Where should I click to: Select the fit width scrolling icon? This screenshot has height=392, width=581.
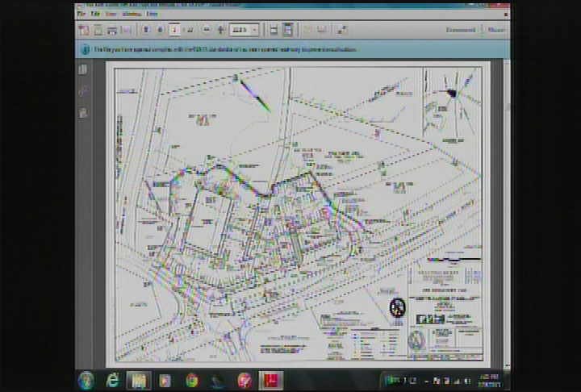[274, 30]
